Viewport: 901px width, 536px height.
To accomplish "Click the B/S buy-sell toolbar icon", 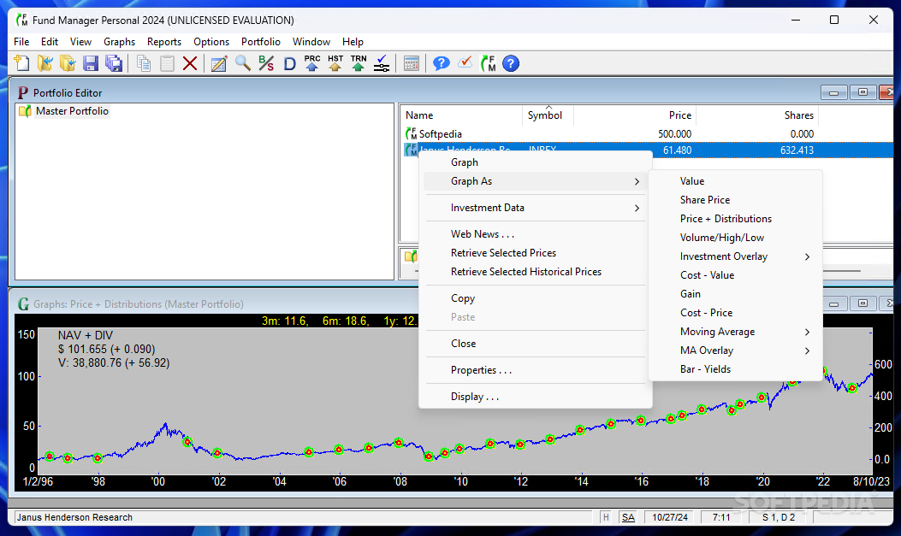I will [x=266, y=63].
